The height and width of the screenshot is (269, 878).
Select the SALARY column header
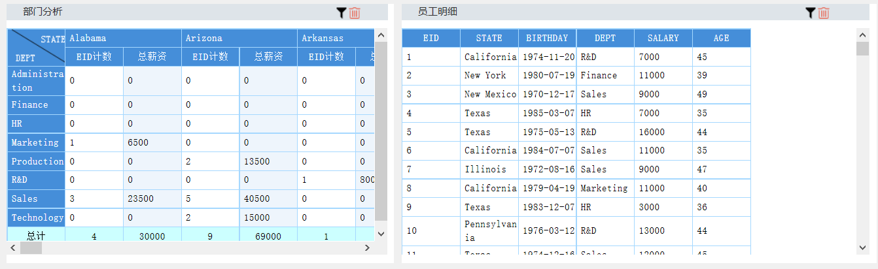tap(663, 38)
